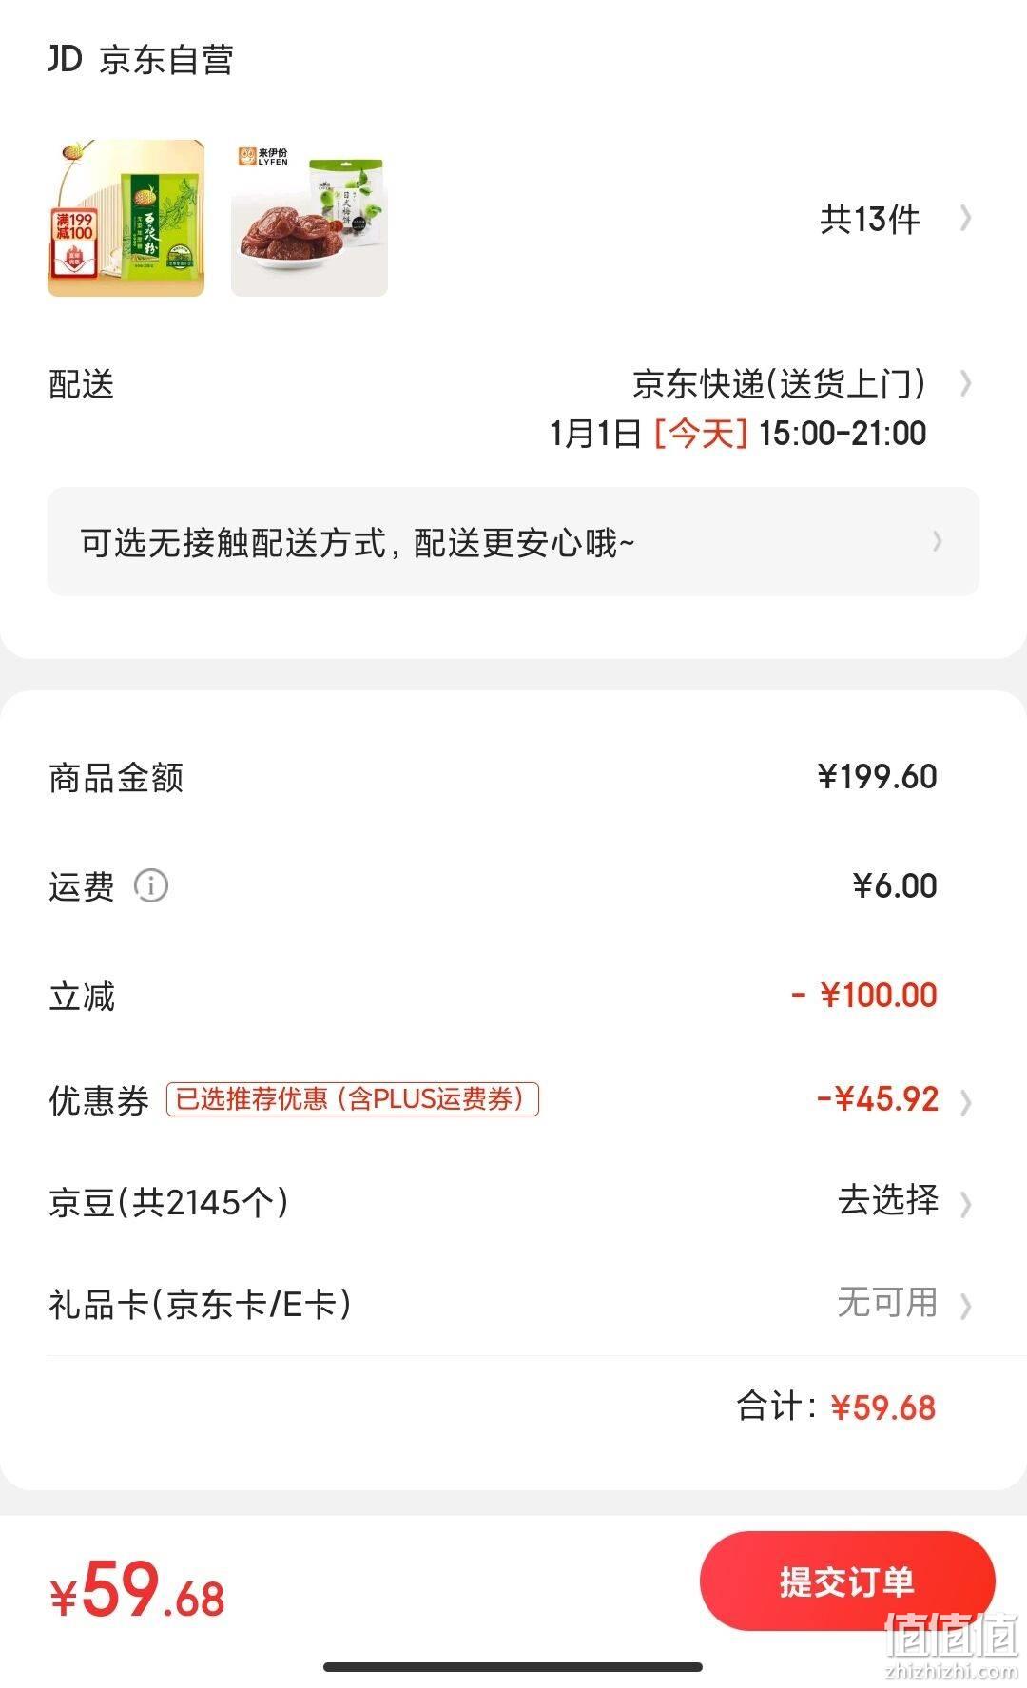Select the 可选无接触配送方式 banner
This screenshot has width=1027, height=1688.
click(x=513, y=542)
